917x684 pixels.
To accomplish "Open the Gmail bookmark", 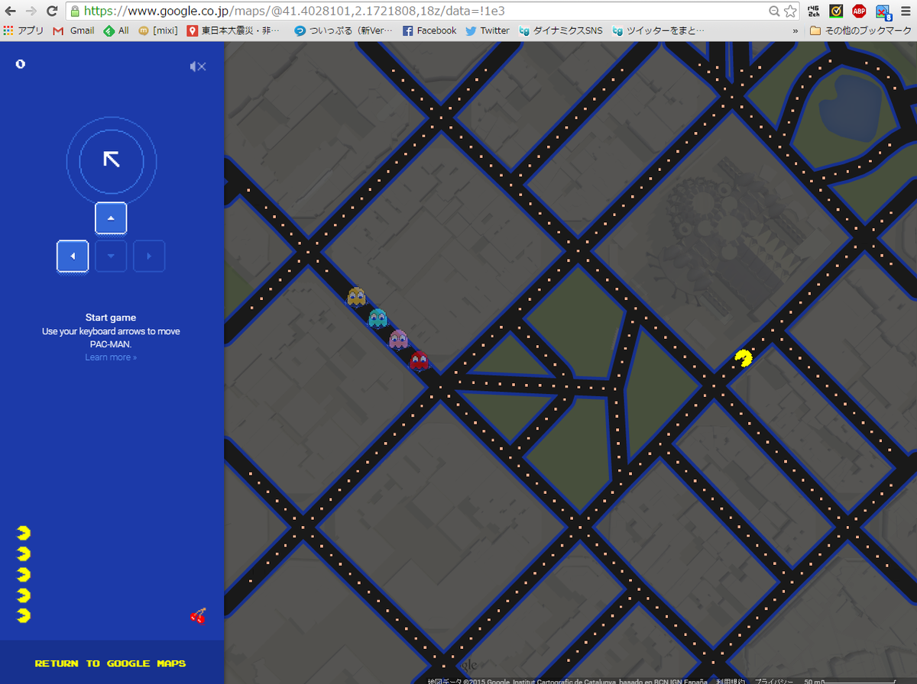I will pos(73,31).
